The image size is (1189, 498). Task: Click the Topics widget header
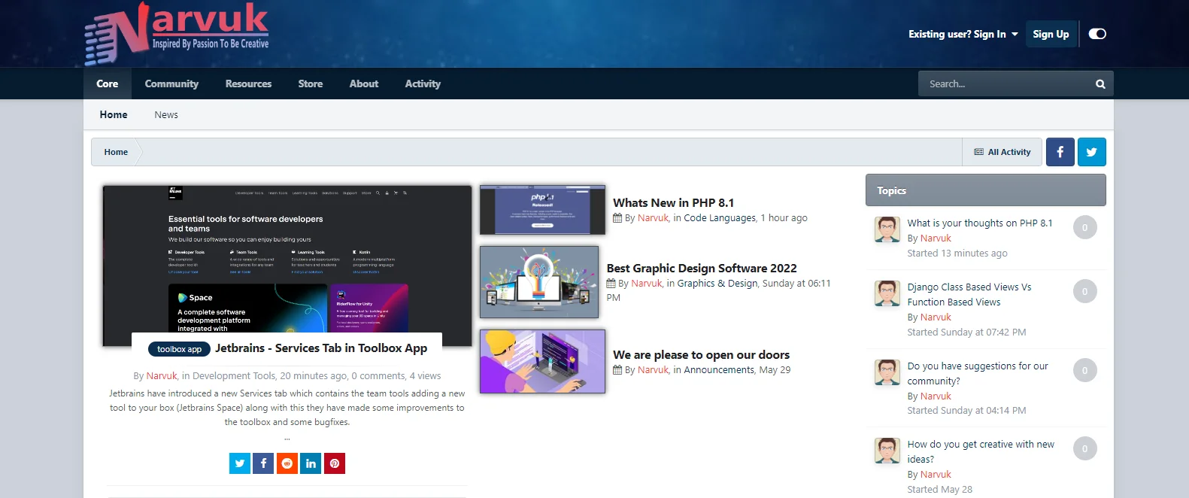click(x=985, y=190)
